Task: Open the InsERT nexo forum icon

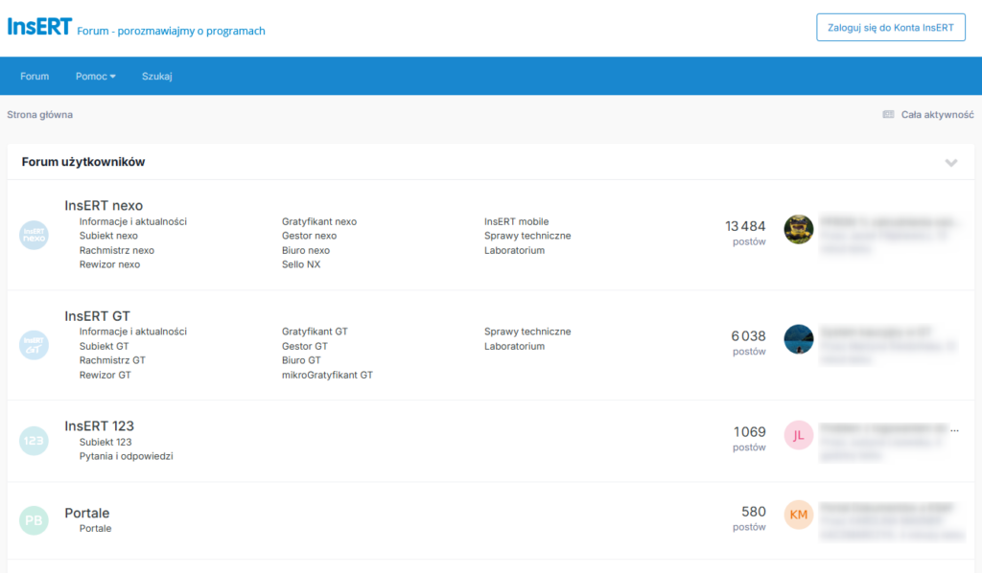Action: pos(34,235)
